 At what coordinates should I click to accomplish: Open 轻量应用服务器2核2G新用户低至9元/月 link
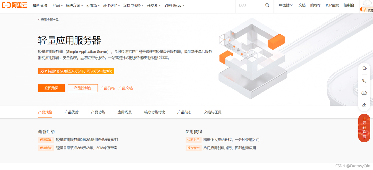point(87,140)
